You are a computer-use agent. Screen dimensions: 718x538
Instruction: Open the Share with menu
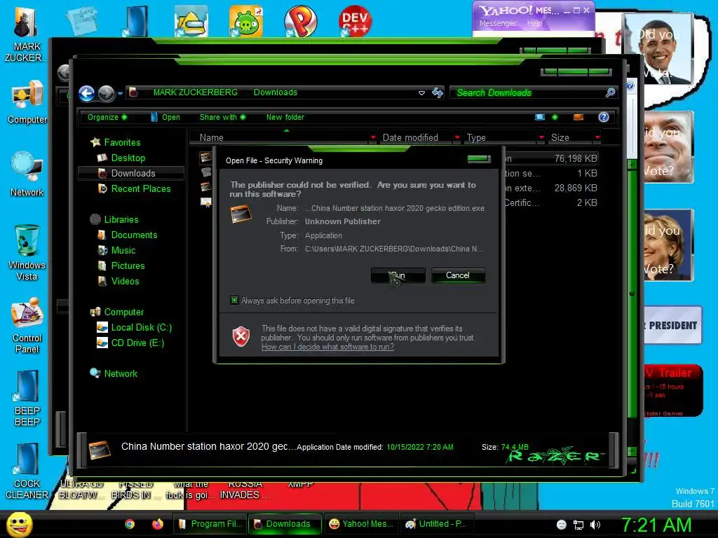click(222, 117)
